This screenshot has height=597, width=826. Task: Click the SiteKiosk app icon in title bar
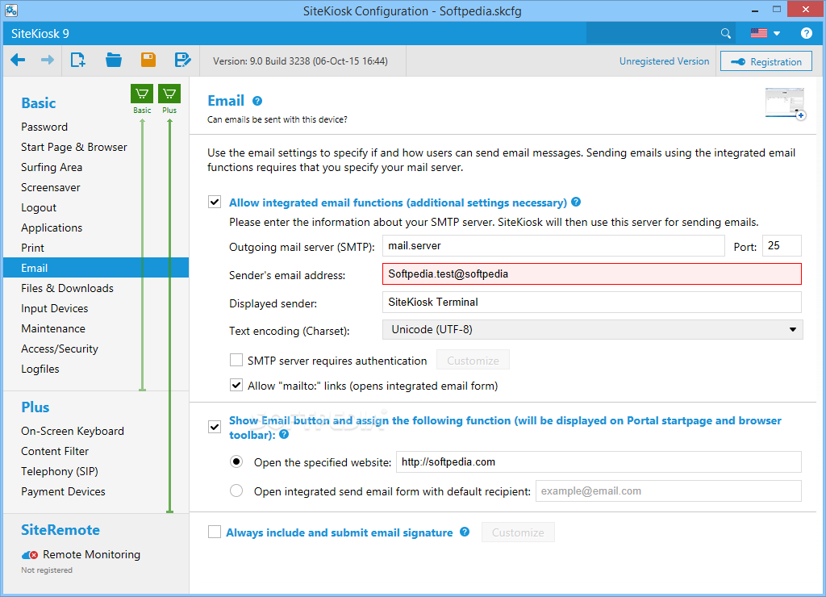coord(11,10)
